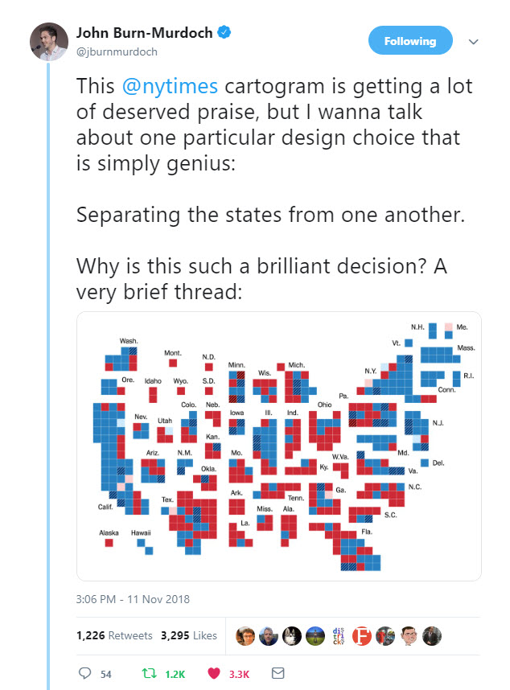The height and width of the screenshot is (690, 510).
Task: Click the reply speech bubble icon
Action: point(84,673)
